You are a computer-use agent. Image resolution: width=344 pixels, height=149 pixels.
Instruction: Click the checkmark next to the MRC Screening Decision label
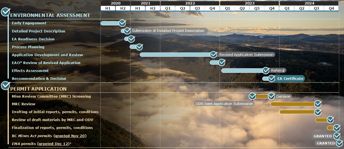pos(271,96)
